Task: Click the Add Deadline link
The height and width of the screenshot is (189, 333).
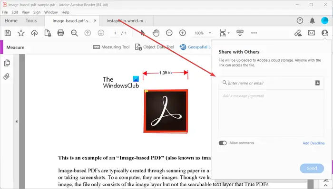Action: point(313,143)
